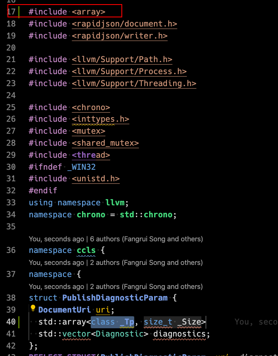Open the <unistd.h> include link
The image size is (278, 356).
(96, 179)
